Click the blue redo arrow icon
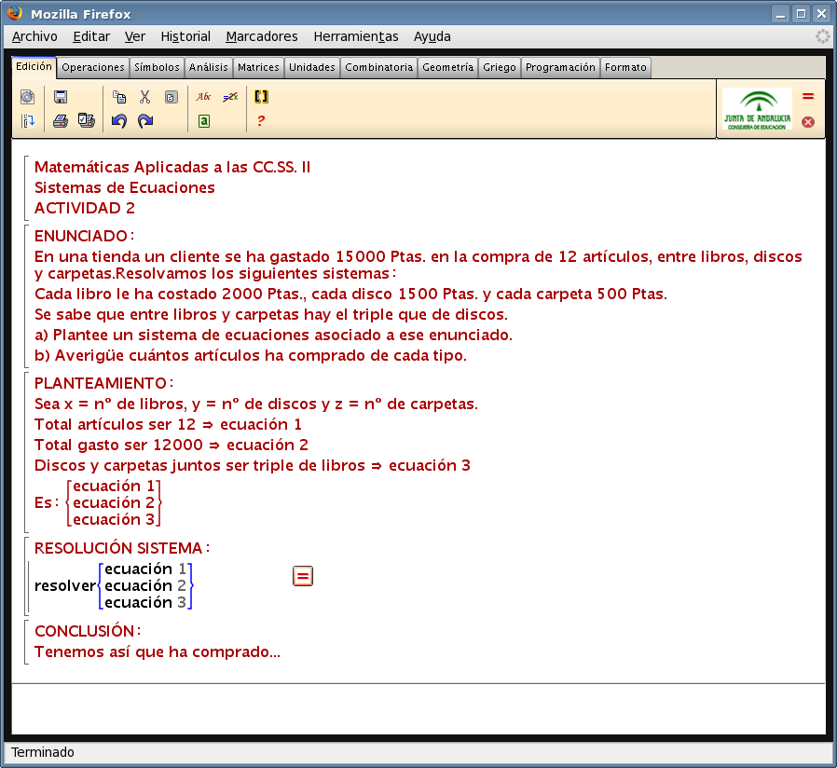The height and width of the screenshot is (768, 837). pos(145,121)
